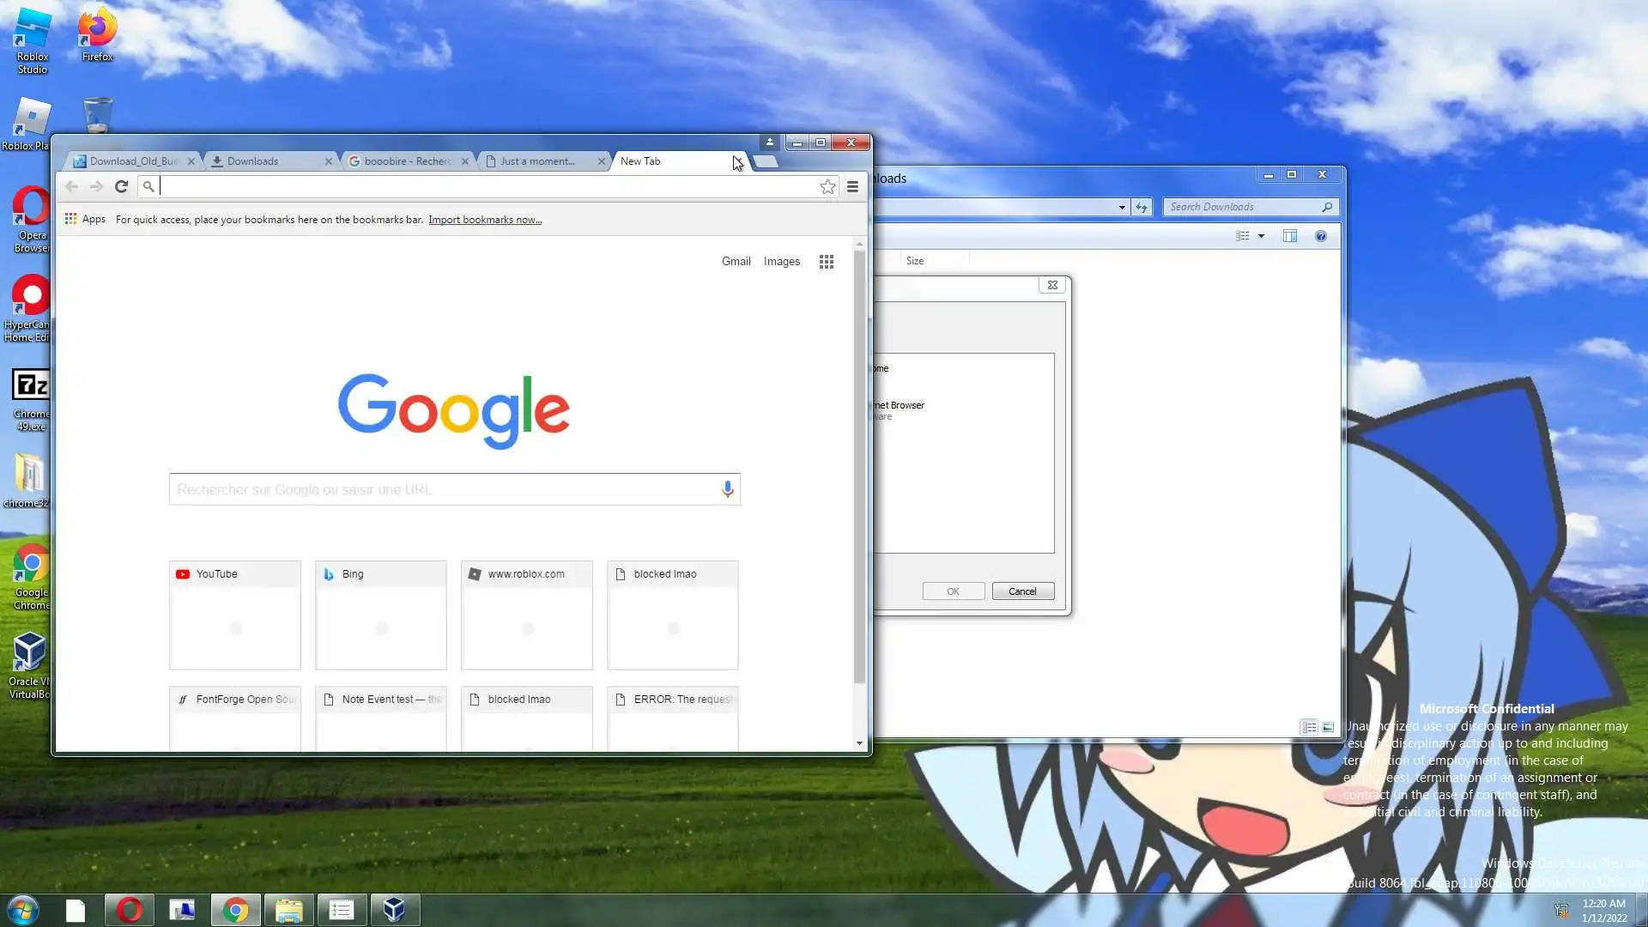The width and height of the screenshot is (1648, 927).
Task: Open Windows Start orb on taskbar
Action: (23, 909)
